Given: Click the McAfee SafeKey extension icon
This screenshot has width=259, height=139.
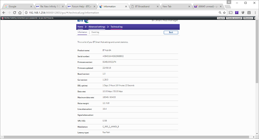Looking at the screenshot, I should 249,13.
